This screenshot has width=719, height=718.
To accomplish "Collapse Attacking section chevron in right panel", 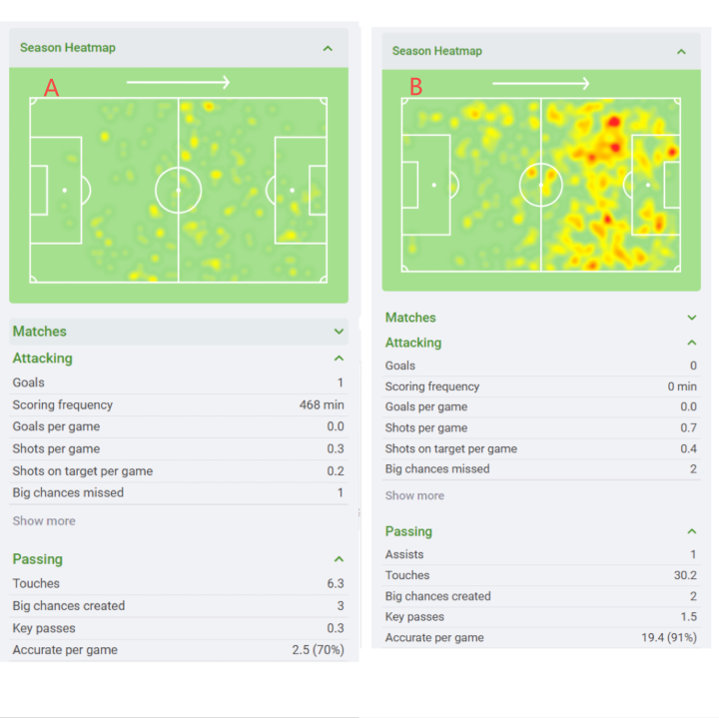I will click(x=692, y=343).
